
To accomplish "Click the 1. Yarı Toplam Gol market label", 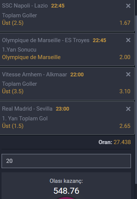I will (x=25, y=118).
